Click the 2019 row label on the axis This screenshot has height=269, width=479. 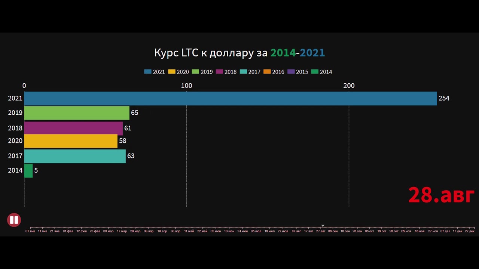pyautogui.click(x=15, y=113)
